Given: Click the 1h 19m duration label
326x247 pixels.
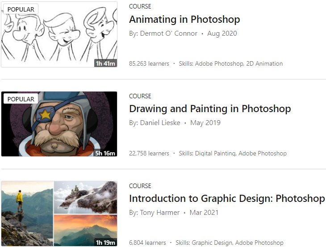Looking at the screenshot, I should (x=105, y=243).
